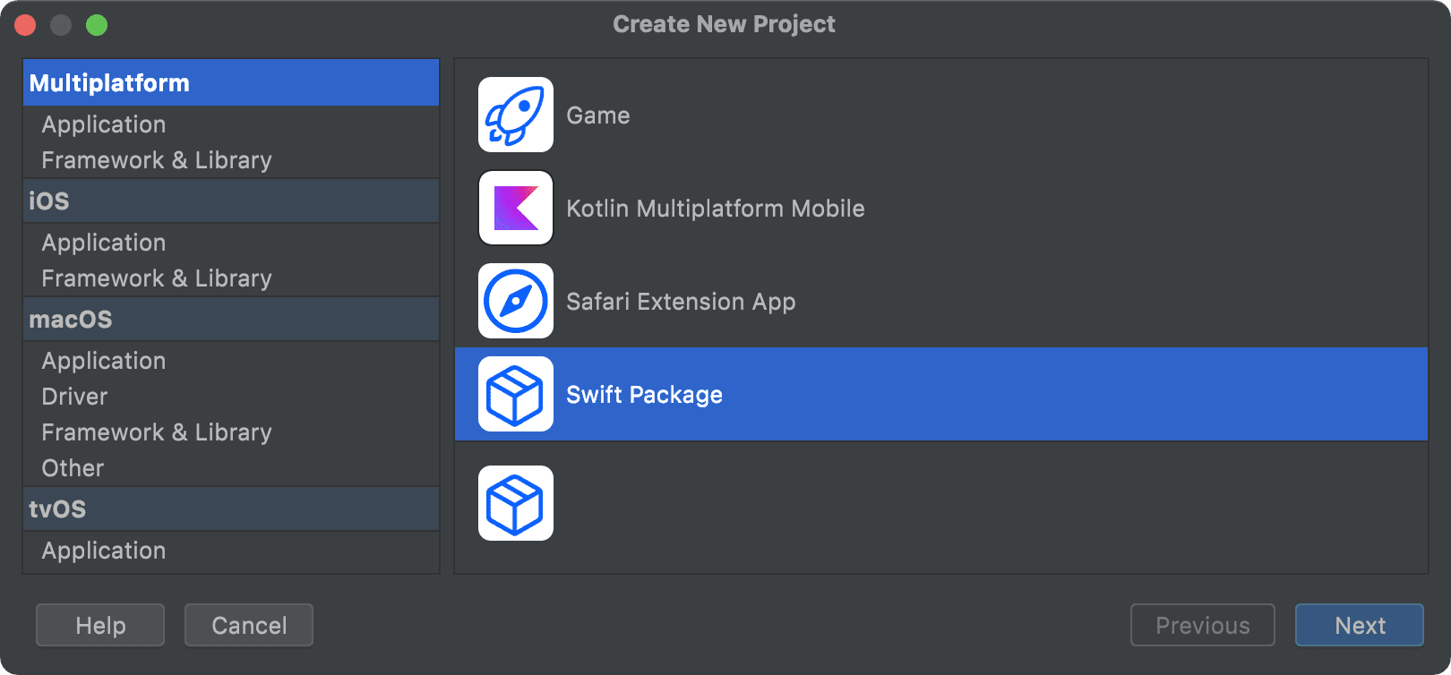Choose Framework & Library under macOS
This screenshot has height=675, width=1451.
(x=231, y=432)
